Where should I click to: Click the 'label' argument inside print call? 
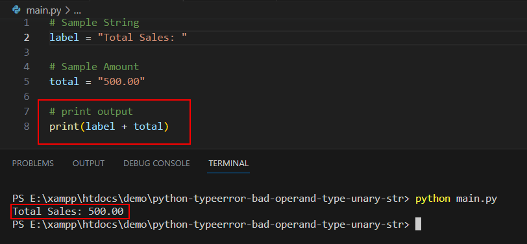click(x=101, y=127)
